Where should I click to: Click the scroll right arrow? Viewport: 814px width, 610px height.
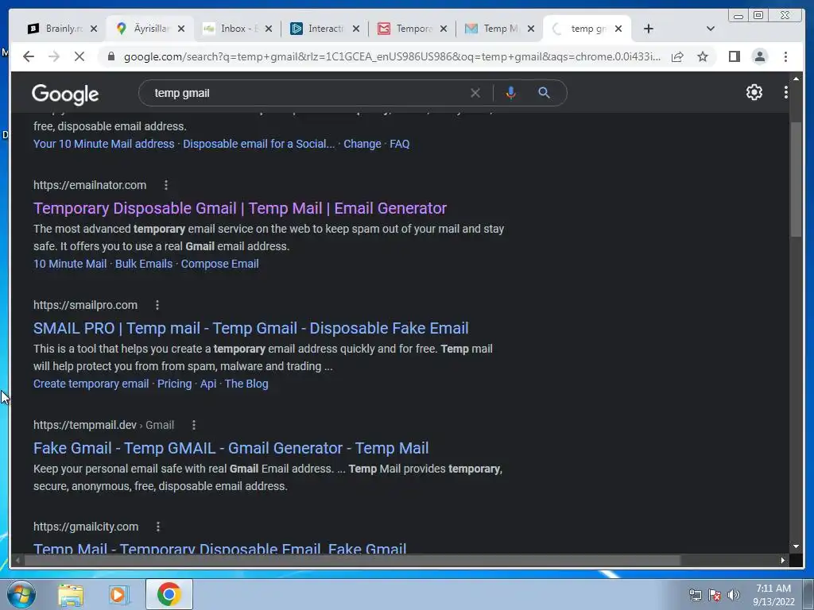point(783,560)
